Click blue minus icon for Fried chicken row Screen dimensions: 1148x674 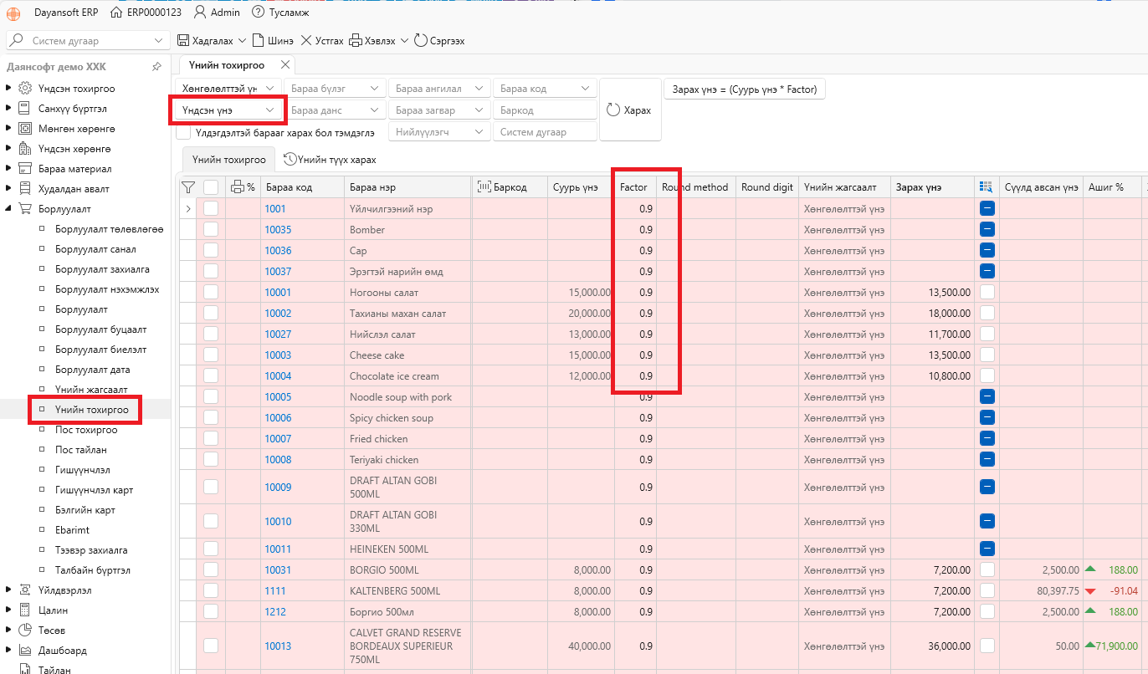987,438
